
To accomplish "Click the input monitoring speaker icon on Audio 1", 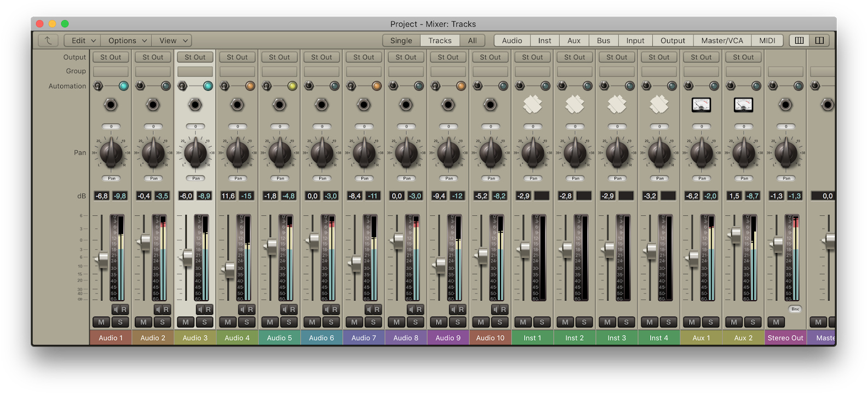I will [116, 309].
